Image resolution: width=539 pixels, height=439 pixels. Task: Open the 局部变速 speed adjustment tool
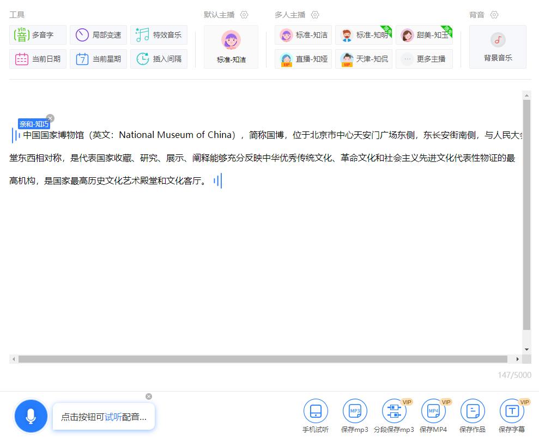(98, 35)
